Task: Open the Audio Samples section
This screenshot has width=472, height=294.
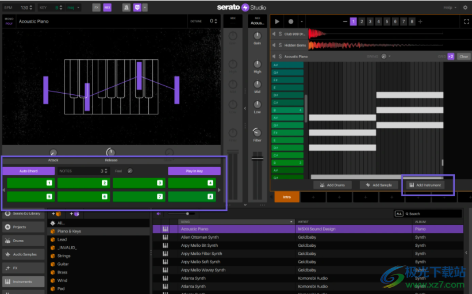Action: pyautogui.click(x=24, y=254)
